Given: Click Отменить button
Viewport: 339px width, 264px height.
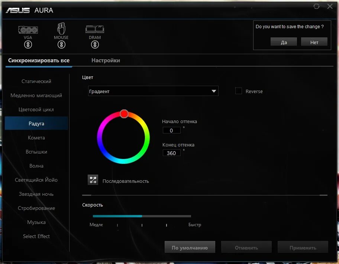Looking at the screenshot, I should [x=246, y=247].
